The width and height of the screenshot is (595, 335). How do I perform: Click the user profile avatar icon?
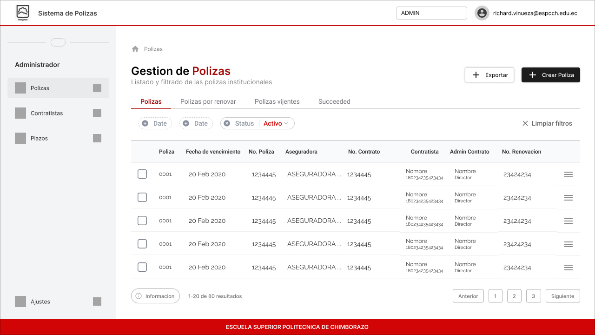coord(482,13)
